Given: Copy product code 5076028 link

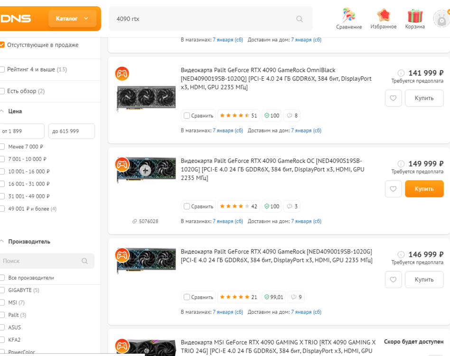Looking at the screenshot, I should tap(145, 221).
